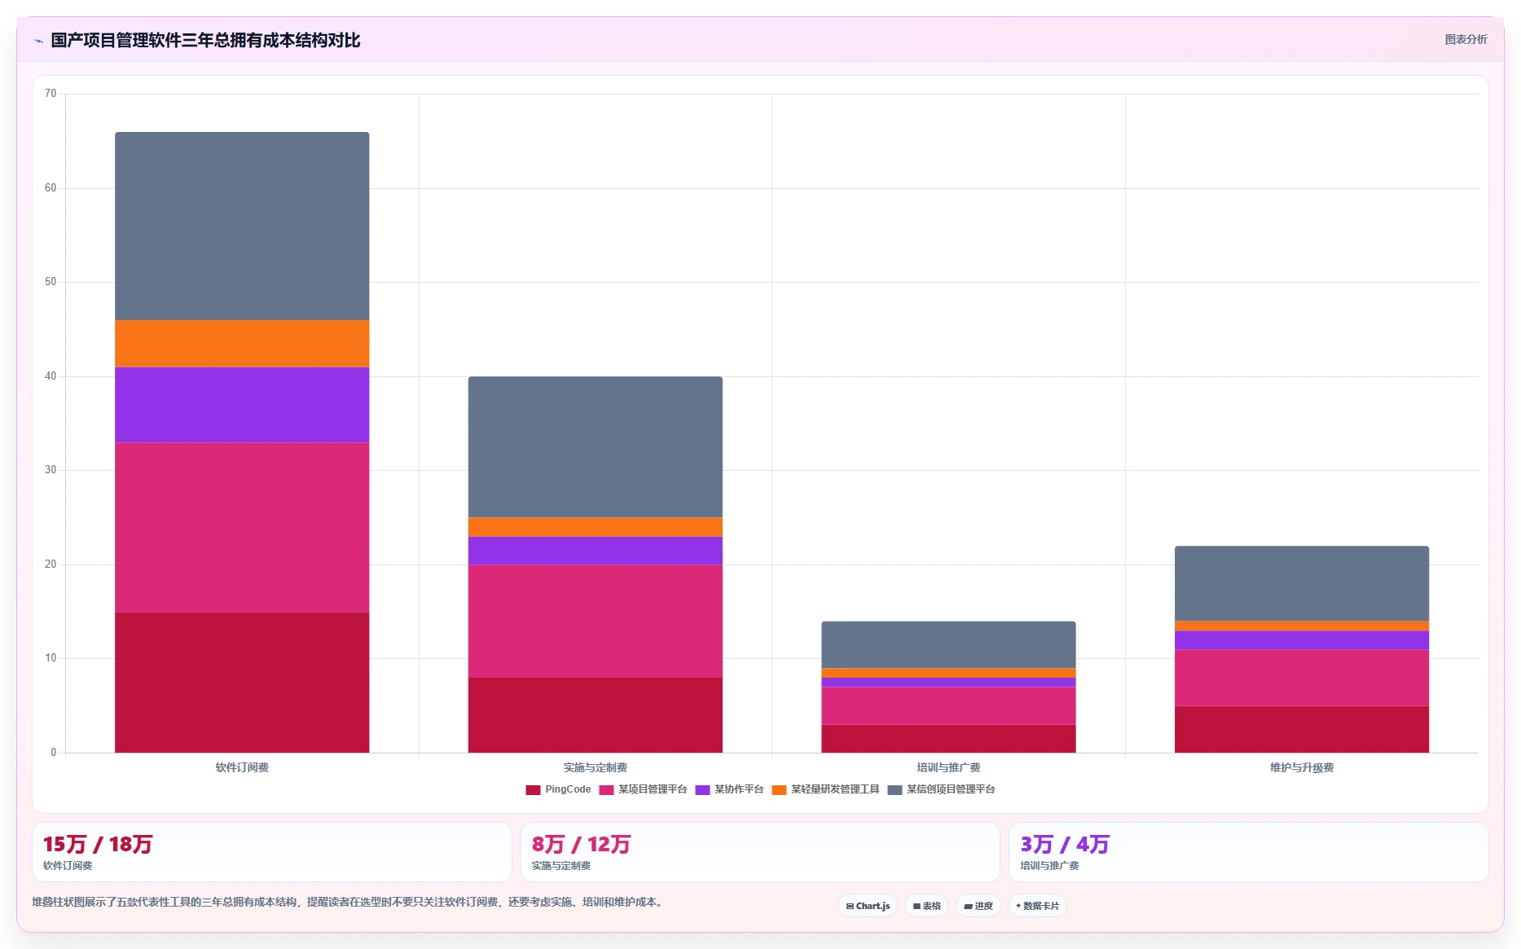Click the 进度 tag
The height and width of the screenshot is (949, 1521).
pos(978,906)
